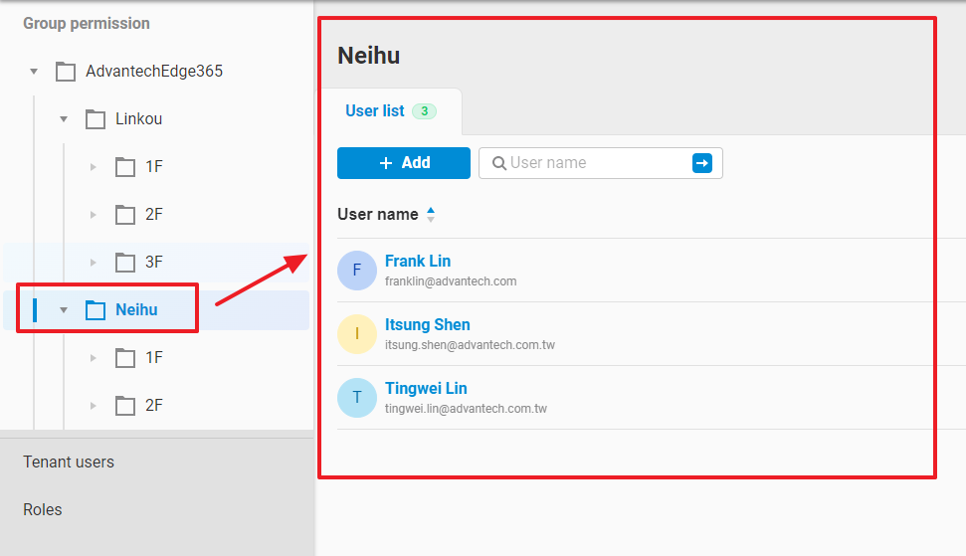Screen dimensions: 966x556
Task: Expand the 1F node under Linkou
Action: tap(94, 167)
